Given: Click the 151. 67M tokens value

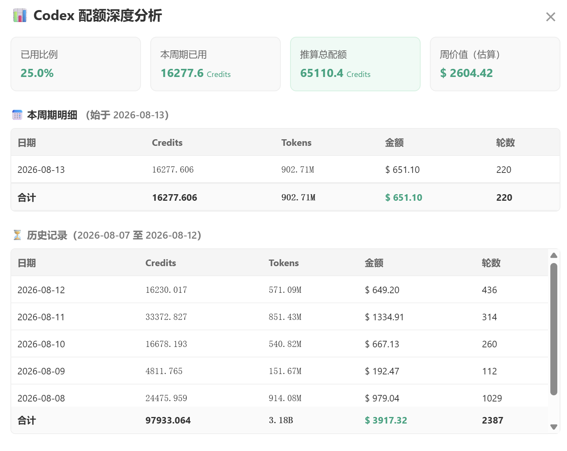Looking at the screenshot, I should [285, 371].
